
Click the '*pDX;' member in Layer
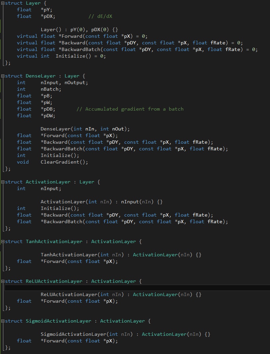click(48, 16)
